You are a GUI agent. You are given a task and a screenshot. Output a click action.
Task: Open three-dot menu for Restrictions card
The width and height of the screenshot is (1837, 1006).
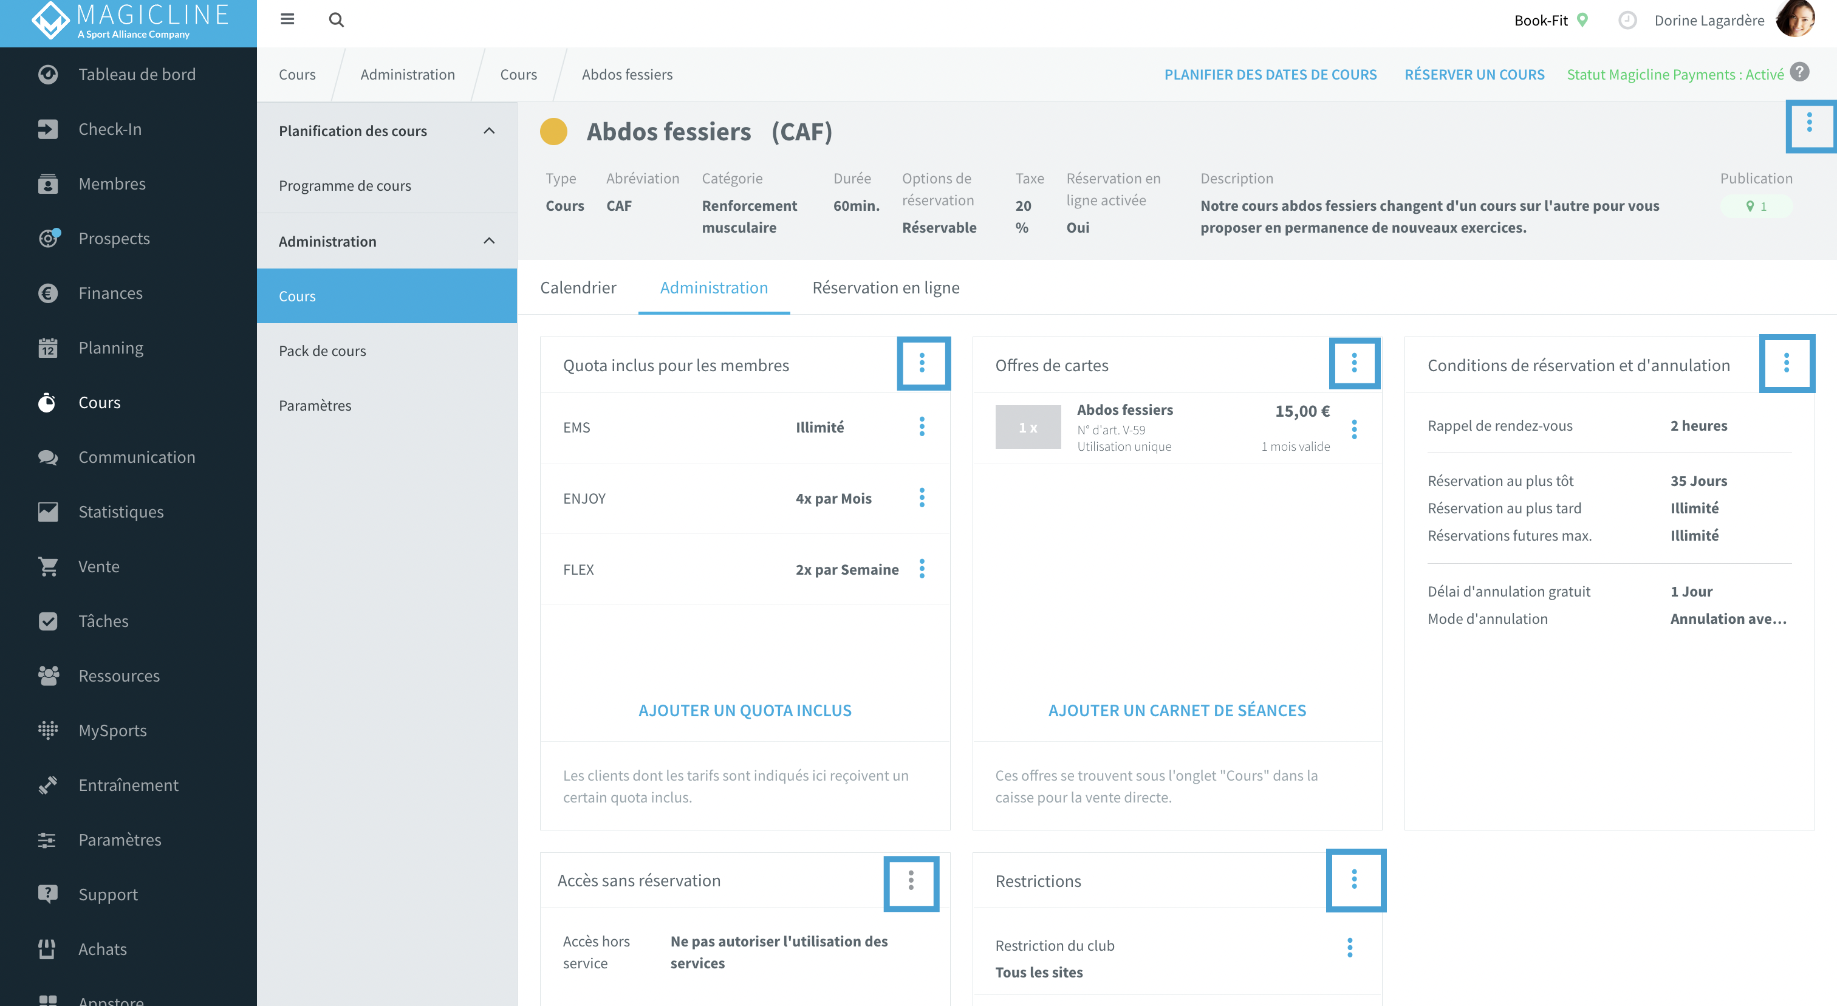tap(1355, 879)
